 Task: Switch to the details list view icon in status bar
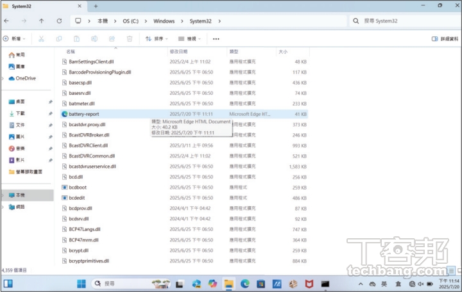coord(452,271)
